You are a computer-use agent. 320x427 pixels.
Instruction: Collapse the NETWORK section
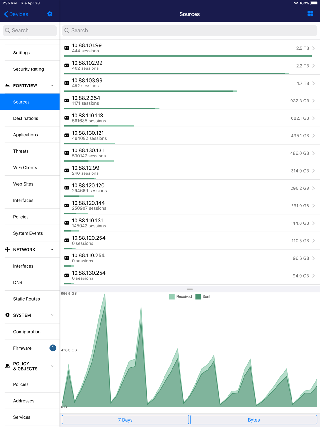pyautogui.click(x=52, y=249)
